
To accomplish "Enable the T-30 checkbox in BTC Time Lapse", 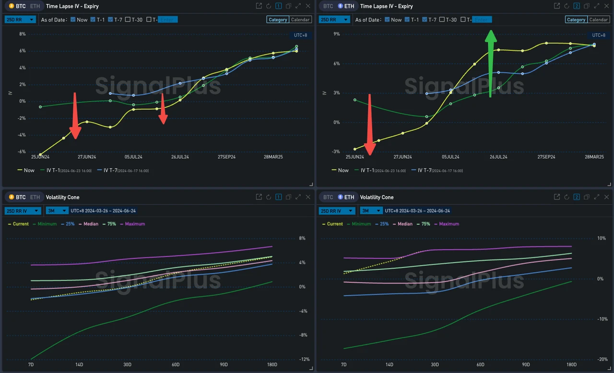I will [x=128, y=20].
